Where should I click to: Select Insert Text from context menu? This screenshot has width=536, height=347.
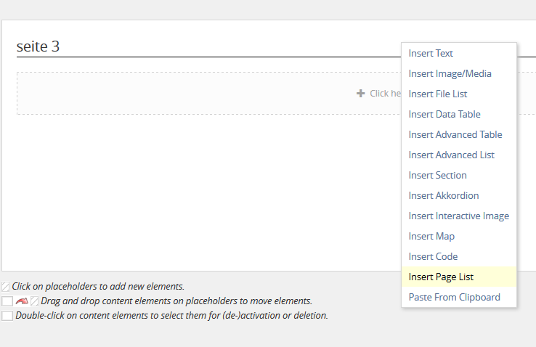coord(431,53)
